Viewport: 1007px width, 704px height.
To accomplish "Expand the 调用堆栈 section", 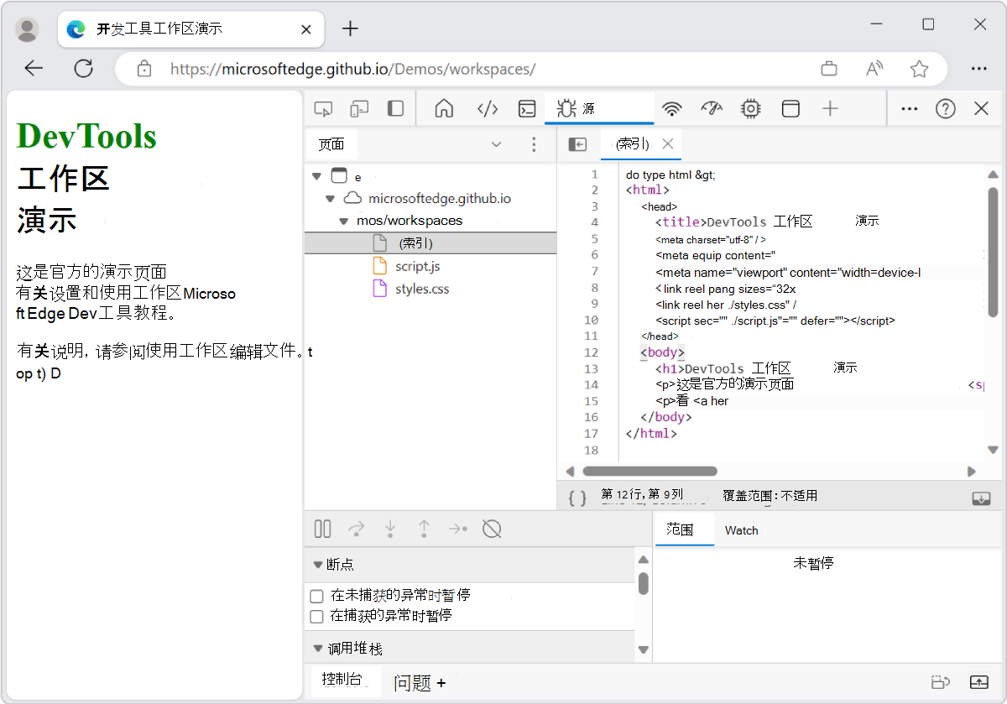I will pos(320,648).
